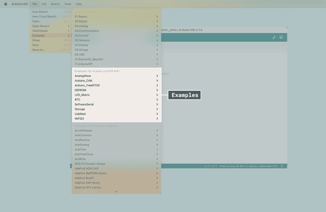This screenshot has width=326, height=212.
Task: Open SoftwareSerial examples entry
Action: pos(116,104)
